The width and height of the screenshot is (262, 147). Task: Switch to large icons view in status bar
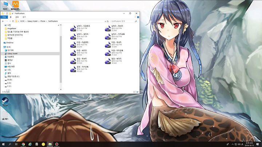[x=137, y=92]
